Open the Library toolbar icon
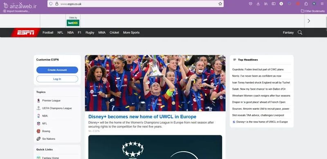Image resolution: width=327 pixels, height=159 pixels. coord(266,4)
